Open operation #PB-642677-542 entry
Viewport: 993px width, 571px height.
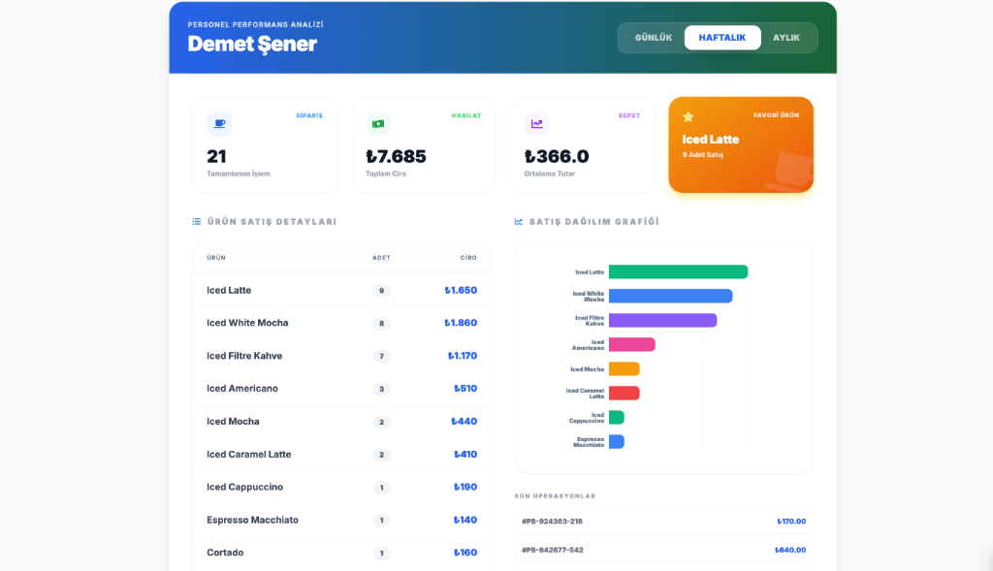663,550
